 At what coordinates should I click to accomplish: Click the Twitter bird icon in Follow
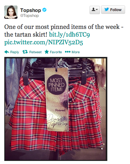coord(107,10)
